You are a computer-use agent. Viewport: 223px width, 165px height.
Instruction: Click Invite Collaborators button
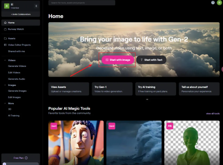pyautogui.click(x=21, y=14)
